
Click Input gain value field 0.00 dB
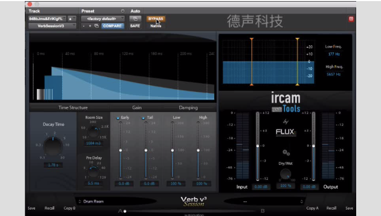pyautogui.click(x=261, y=187)
